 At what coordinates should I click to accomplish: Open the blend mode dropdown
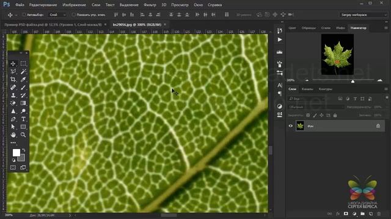click(316, 107)
